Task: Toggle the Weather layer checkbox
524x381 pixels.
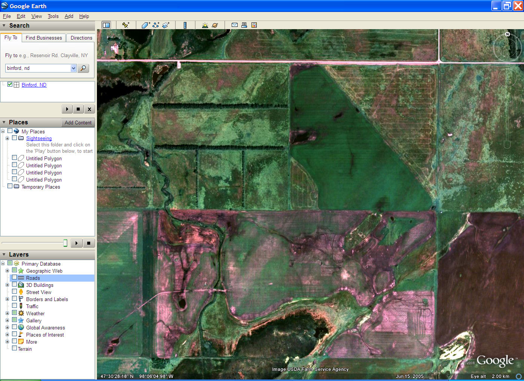Action: tap(15, 313)
